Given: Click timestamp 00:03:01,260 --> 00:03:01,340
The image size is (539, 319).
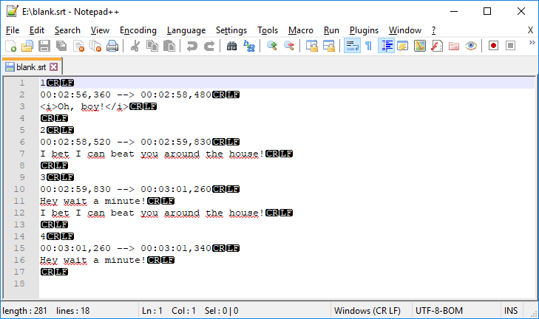Looking at the screenshot, I should point(126,248).
